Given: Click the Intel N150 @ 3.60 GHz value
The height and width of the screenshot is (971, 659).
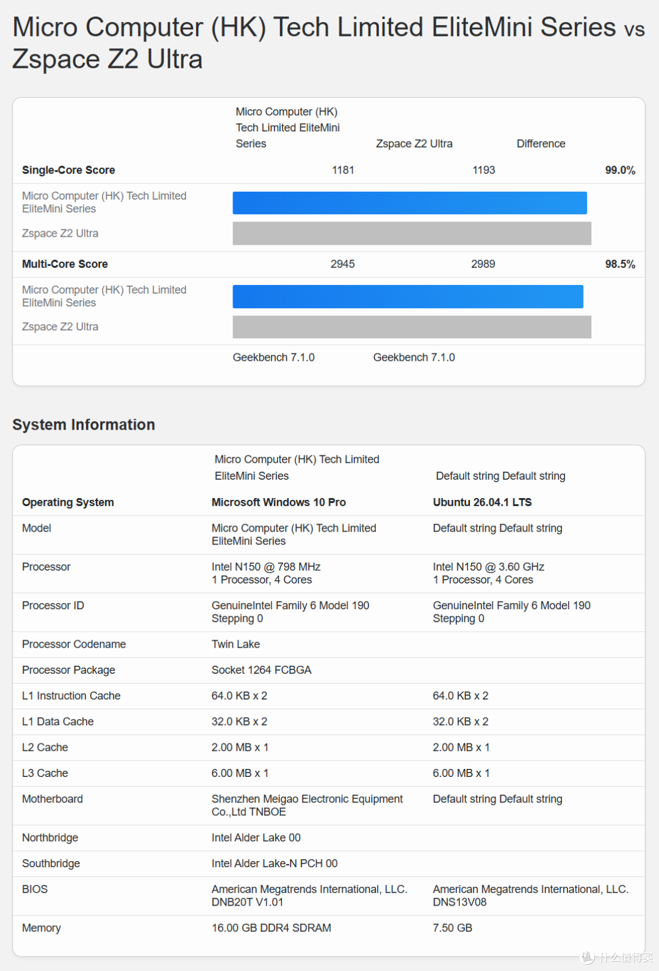Looking at the screenshot, I should [x=489, y=567].
